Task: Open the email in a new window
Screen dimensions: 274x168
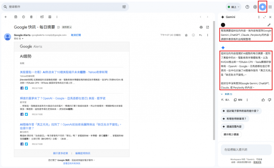Action: coord(208,27)
